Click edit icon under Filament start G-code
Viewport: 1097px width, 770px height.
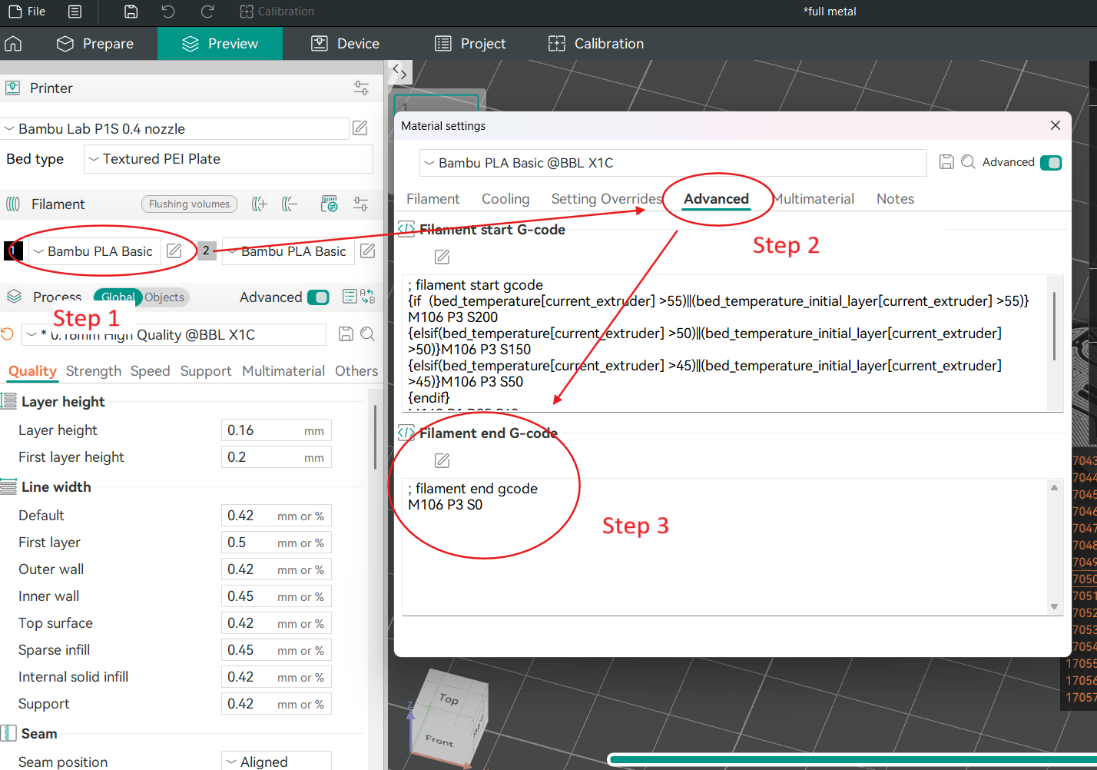[442, 257]
